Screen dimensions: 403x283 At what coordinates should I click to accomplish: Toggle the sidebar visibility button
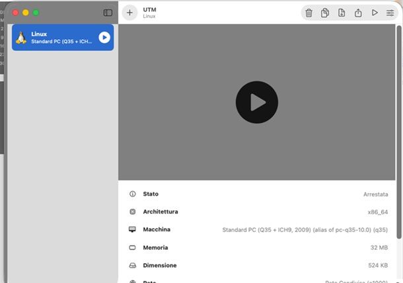[x=108, y=13]
